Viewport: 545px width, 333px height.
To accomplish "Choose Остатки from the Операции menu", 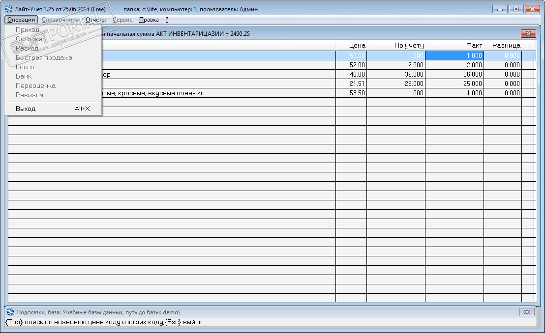I will pos(53,39).
